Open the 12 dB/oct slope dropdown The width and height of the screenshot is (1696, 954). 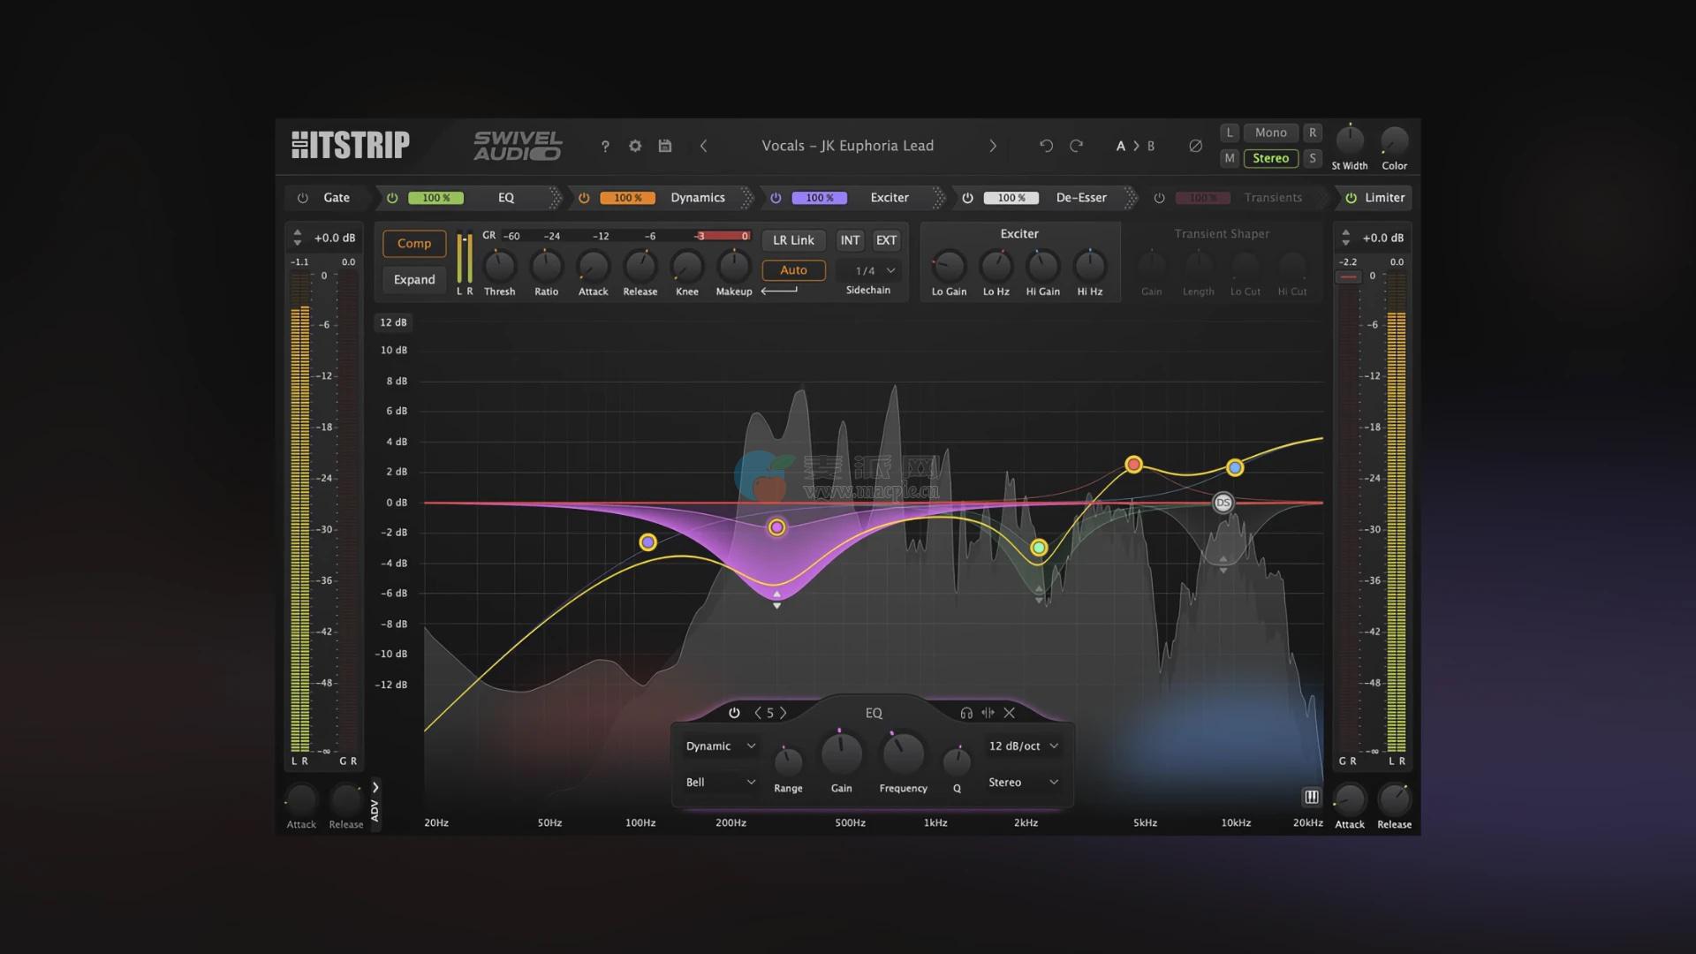click(1023, 746)
